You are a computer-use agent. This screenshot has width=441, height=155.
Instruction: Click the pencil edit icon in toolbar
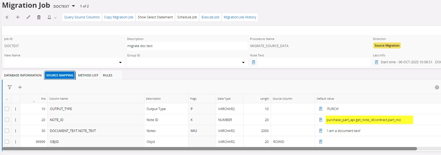click(x=28, y=17)
